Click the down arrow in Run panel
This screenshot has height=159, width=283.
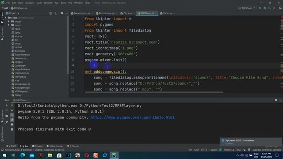(x=12, y=110)
